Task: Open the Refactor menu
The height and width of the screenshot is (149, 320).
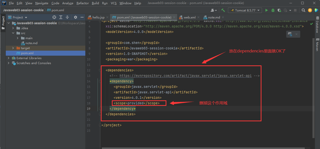Action: [83, 3]
